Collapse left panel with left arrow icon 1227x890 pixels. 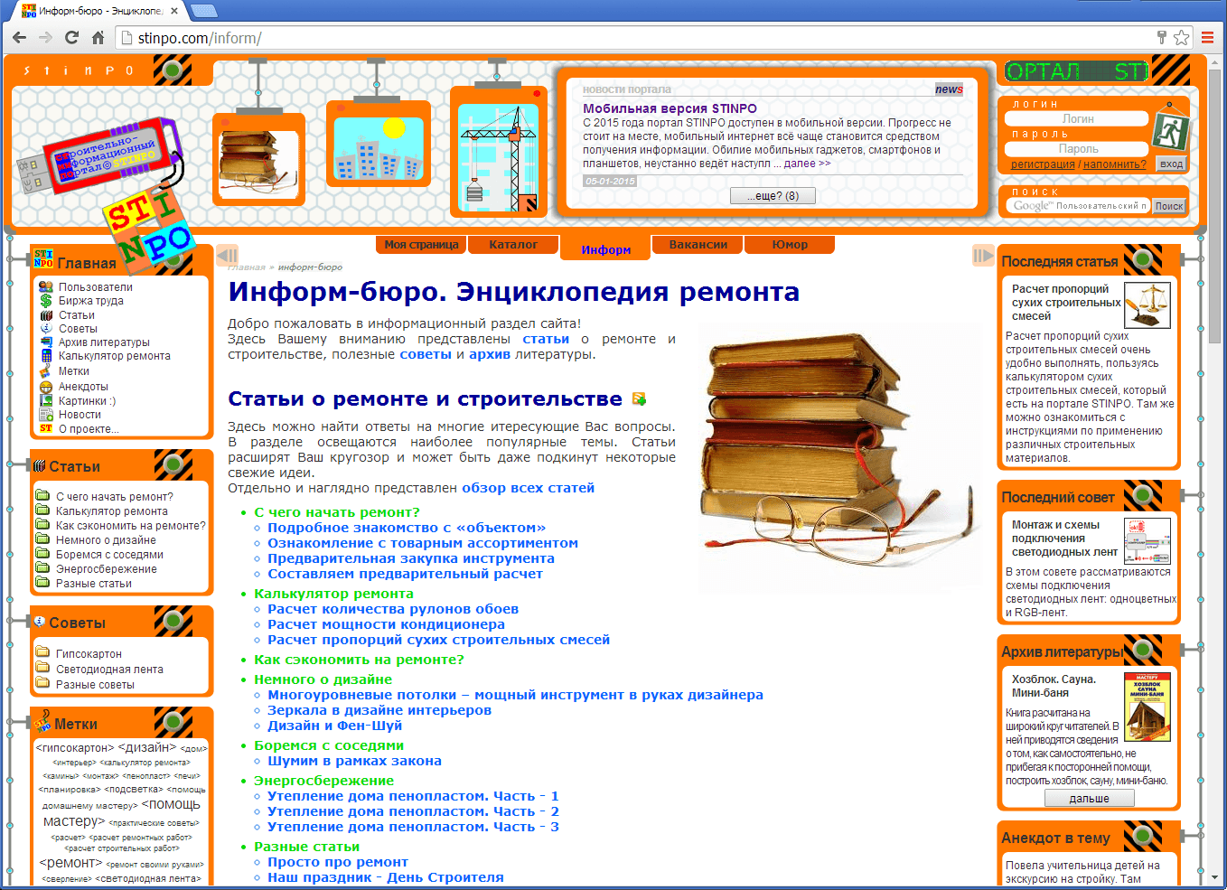(228, 256)
